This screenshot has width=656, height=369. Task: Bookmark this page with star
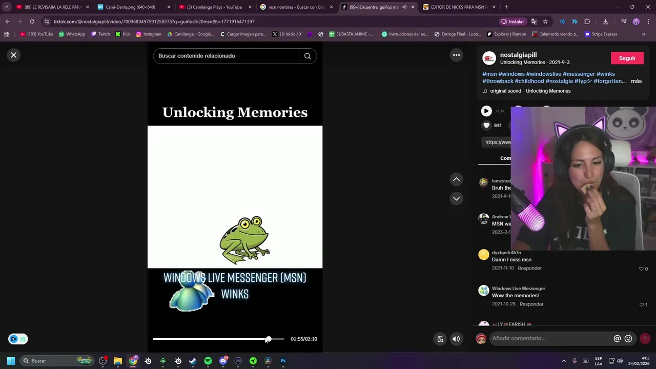545,22
